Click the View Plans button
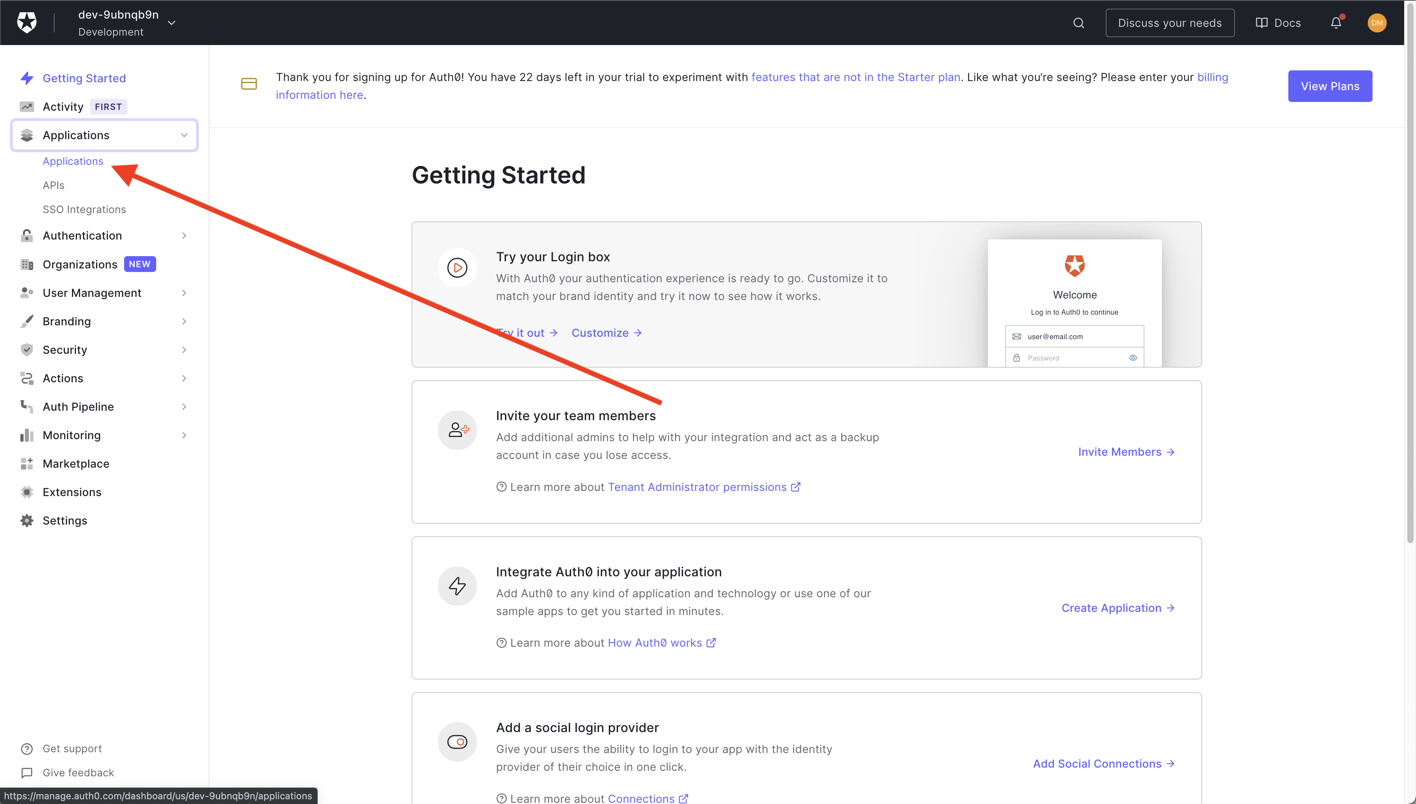Viewport: 1416px width, 804px height. pyautogui.click(x=1329, y=86)
